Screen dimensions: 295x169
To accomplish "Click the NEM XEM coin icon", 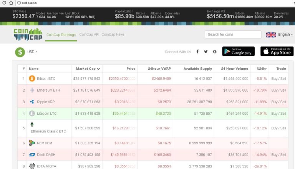I will coord(32,143).
